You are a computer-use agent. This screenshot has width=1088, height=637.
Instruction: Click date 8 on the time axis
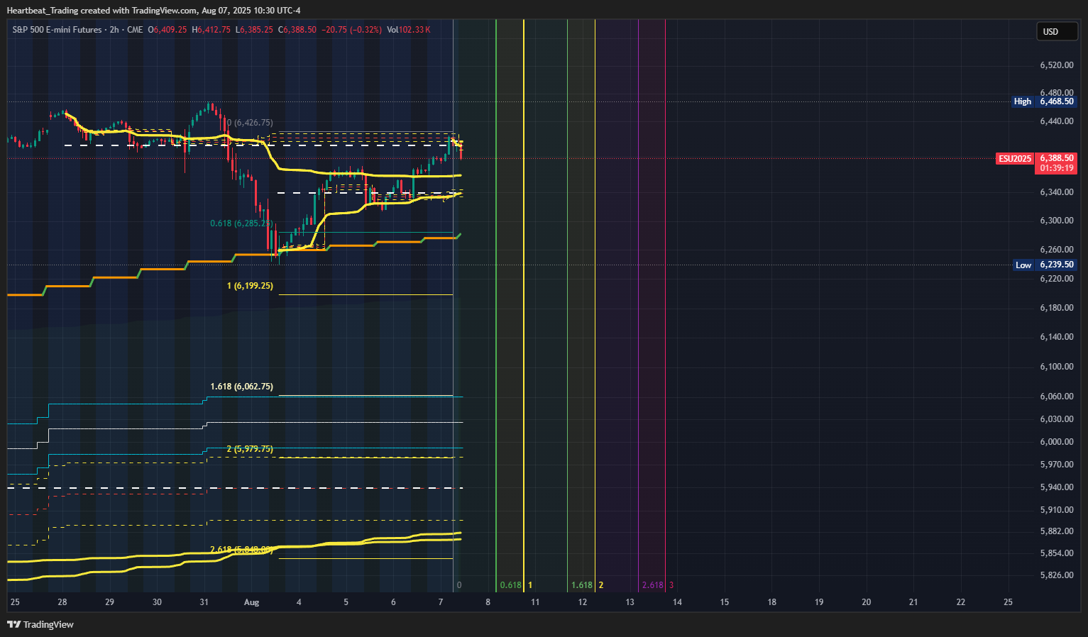coord(488,602)
